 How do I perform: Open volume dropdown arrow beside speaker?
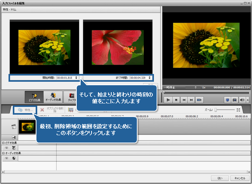click(x=247, y=100)
